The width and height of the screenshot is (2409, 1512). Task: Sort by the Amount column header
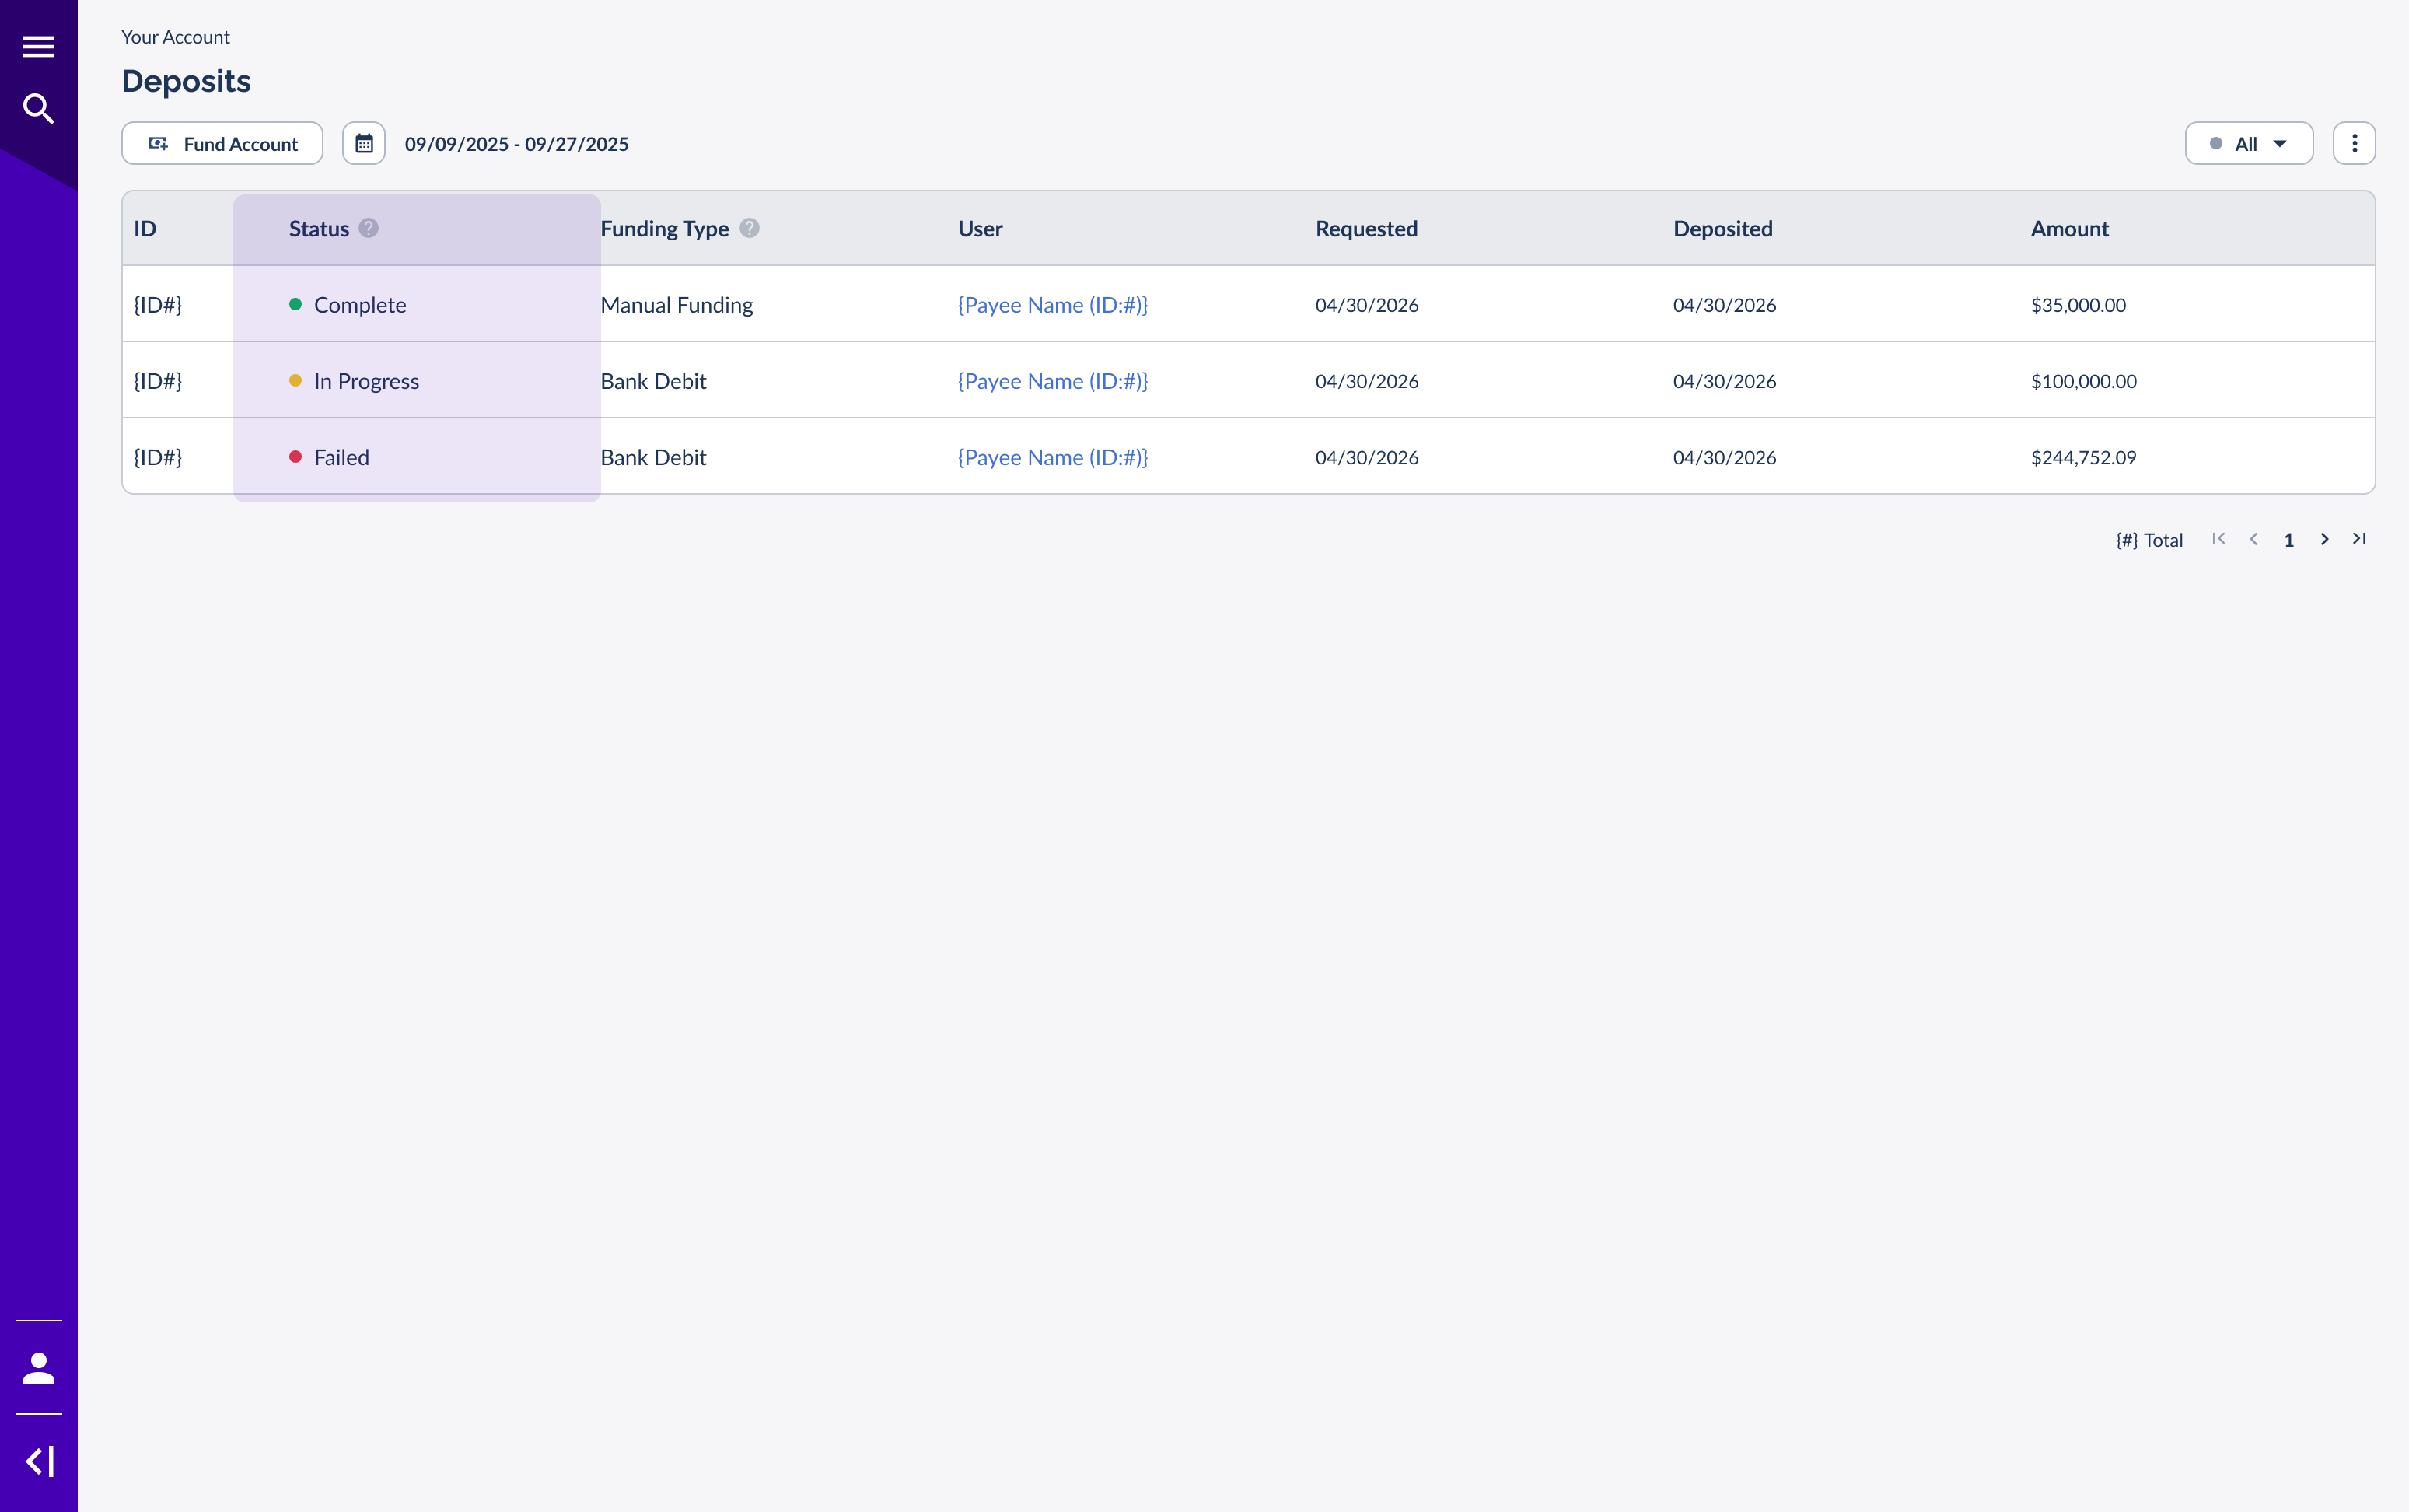(2069, 228)
